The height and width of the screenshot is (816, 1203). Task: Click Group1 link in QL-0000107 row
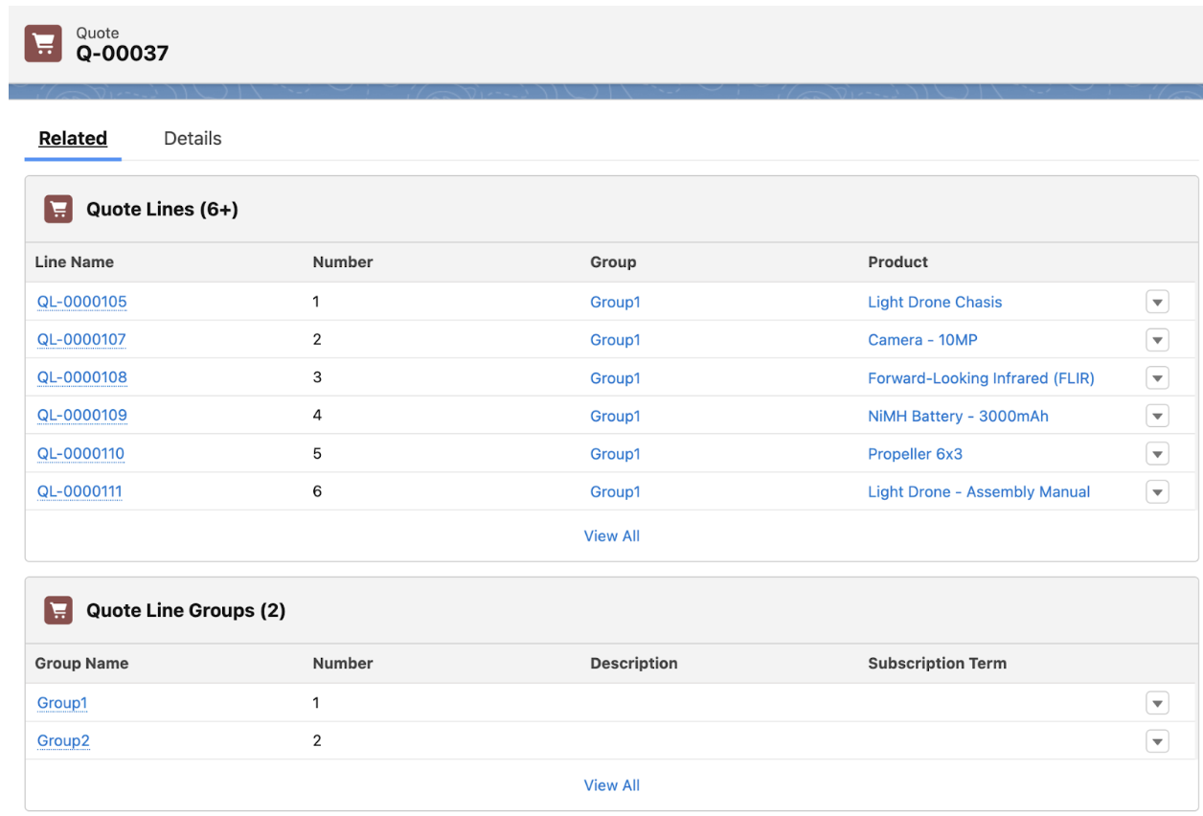coord(615,340)
